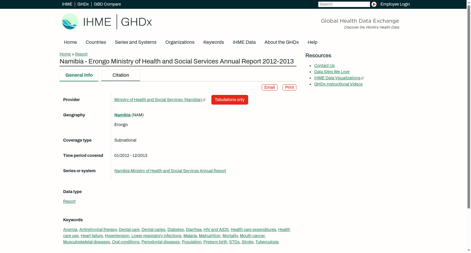The image size is (471, 253).
Task: Select the General Info tab
Action: pos(79,75)
